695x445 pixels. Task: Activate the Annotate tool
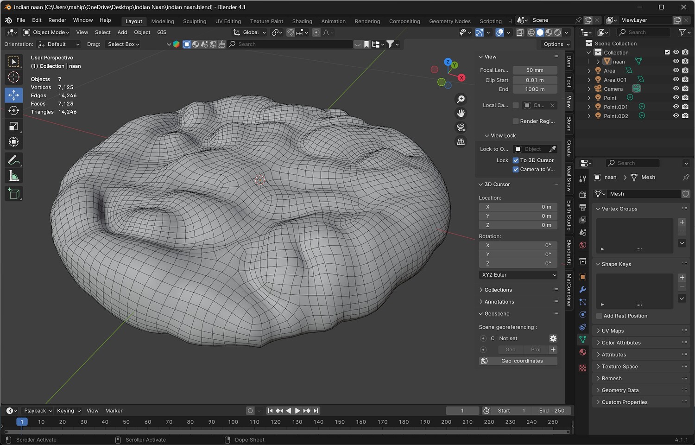pos(14,160)
